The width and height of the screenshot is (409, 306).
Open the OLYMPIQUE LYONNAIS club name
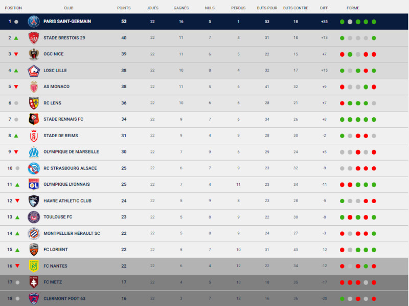coord(67,184)
